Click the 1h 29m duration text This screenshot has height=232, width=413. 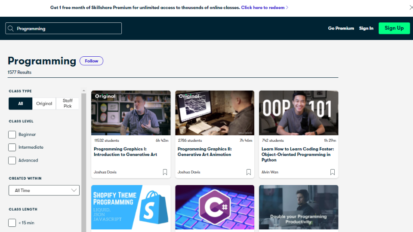tap(330, 140)
